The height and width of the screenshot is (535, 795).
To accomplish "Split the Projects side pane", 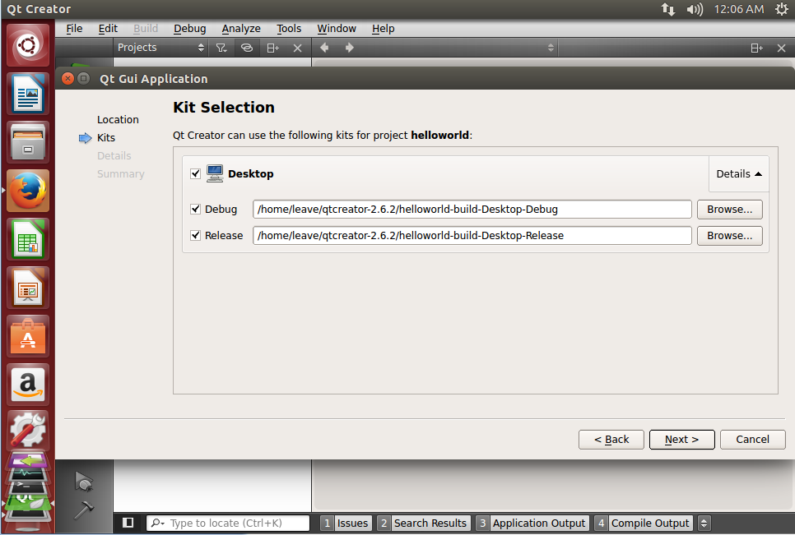I will [x=272, y=48].
